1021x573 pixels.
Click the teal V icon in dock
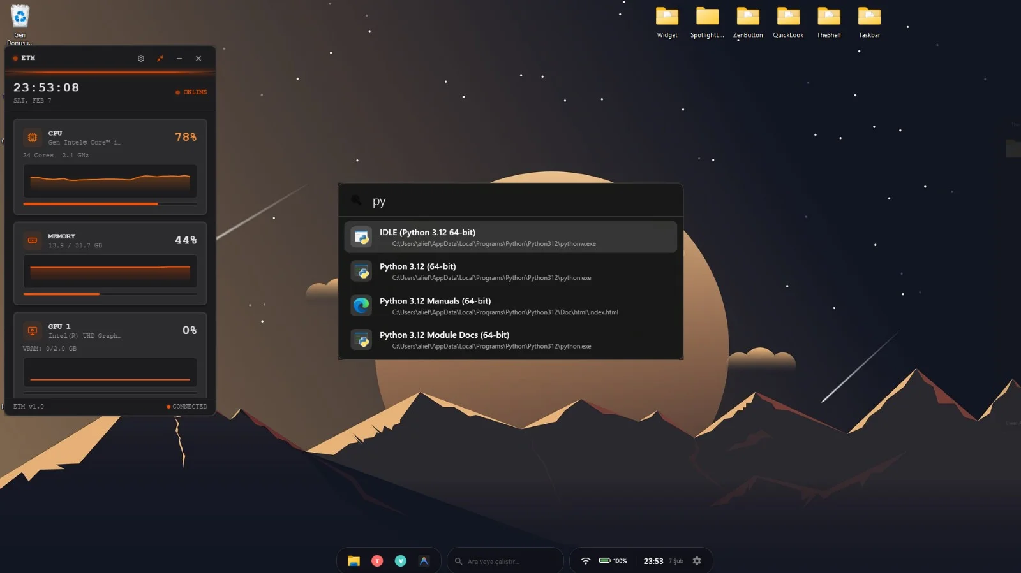[401, 561]
